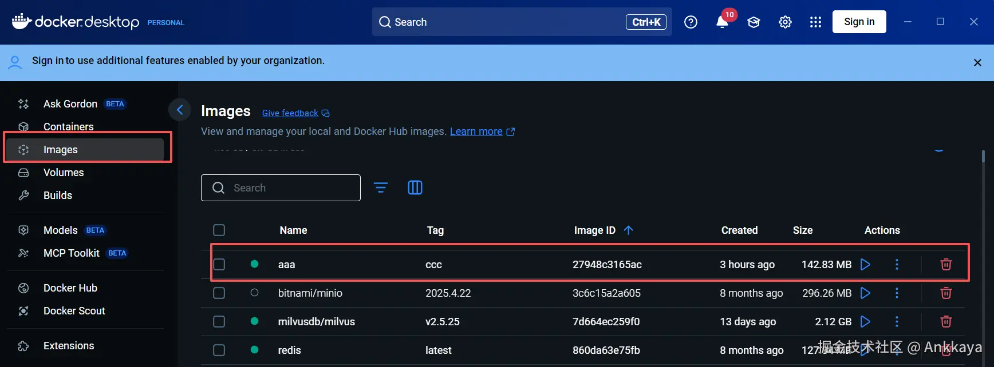Click the 2025.4.22 tag cell
The height and width of the screenshot is (367, 994).
[x=448, y=293]
